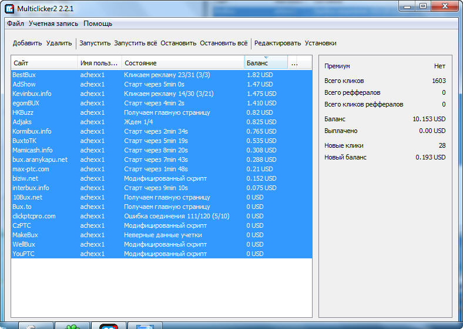Select the HKBuzz row
This screenshot has height=329, width=463.
click(x=162, y=113)
